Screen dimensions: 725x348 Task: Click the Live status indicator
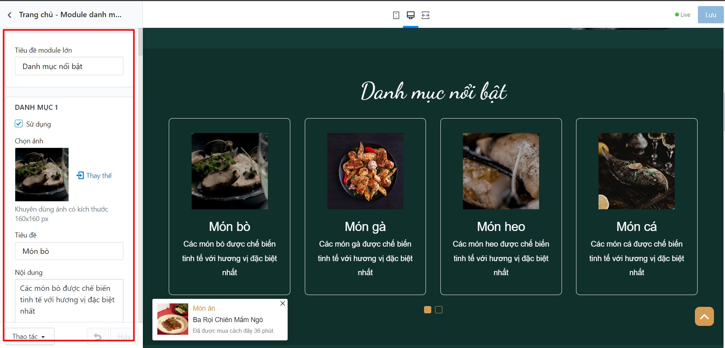click(683, 15)
